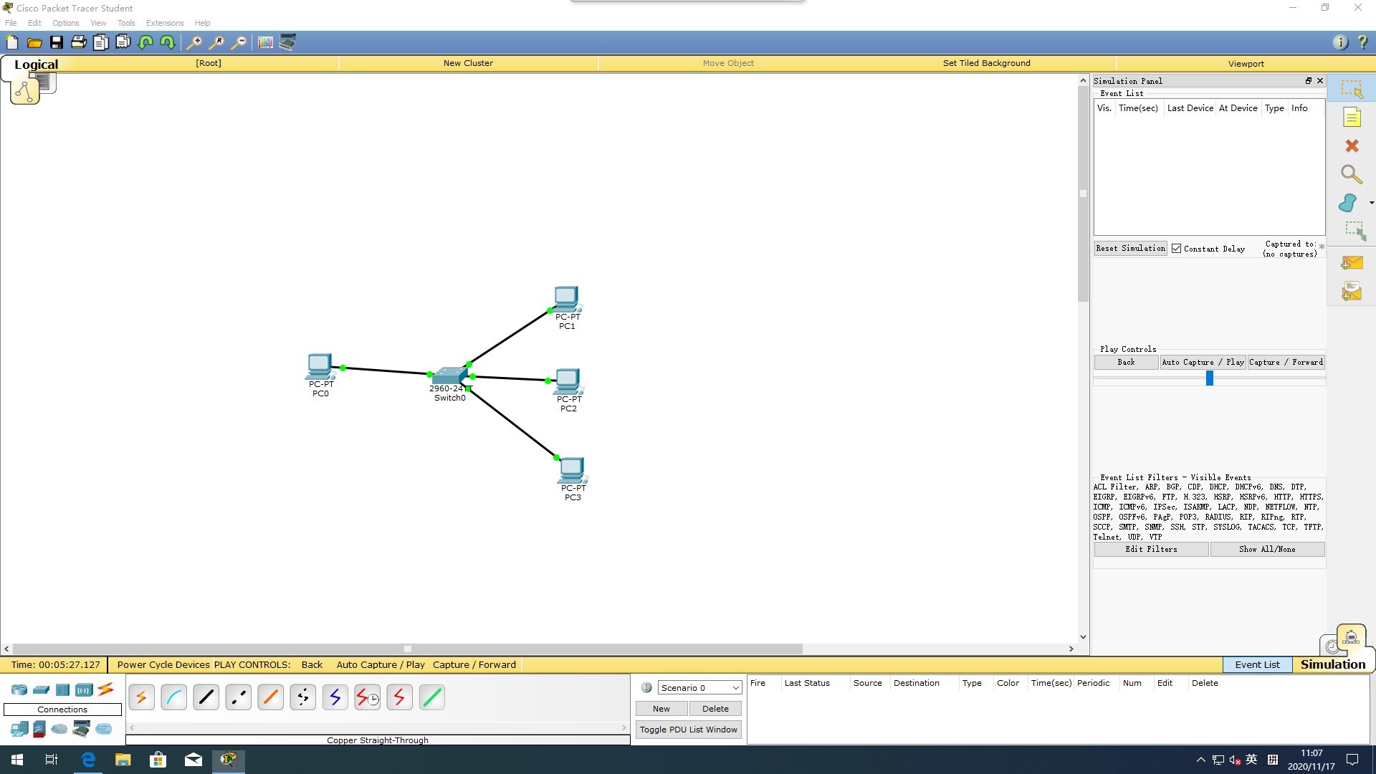
Task: Open the View menu
Action: pos(98,23)
